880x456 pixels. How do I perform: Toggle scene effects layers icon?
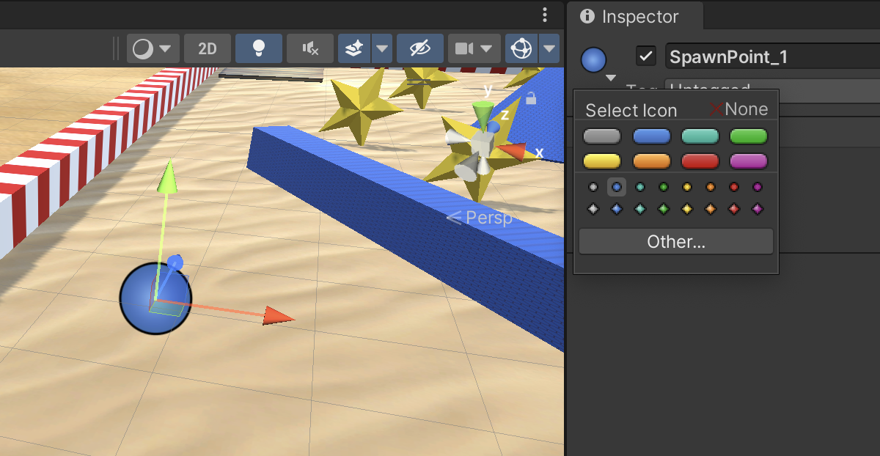tap(354, 49)
